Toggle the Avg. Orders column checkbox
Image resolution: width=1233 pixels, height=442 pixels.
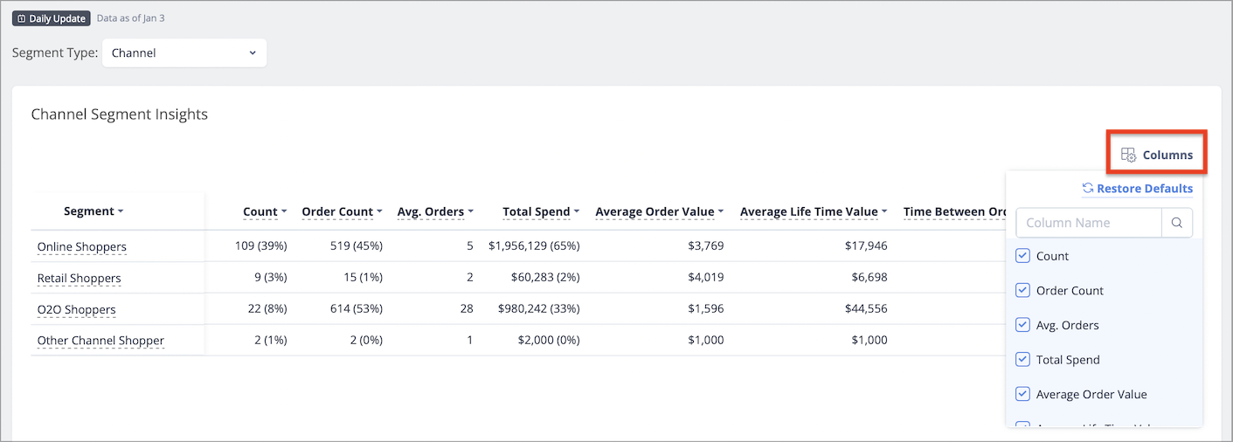pyautogui.click(x=1022, y=325)
